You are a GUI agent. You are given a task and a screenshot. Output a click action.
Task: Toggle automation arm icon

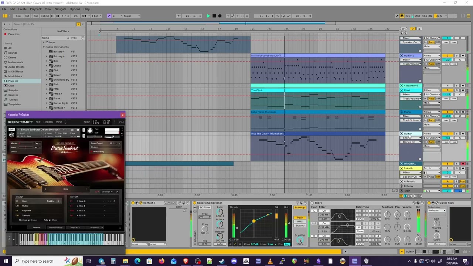(x=233, y=16)
